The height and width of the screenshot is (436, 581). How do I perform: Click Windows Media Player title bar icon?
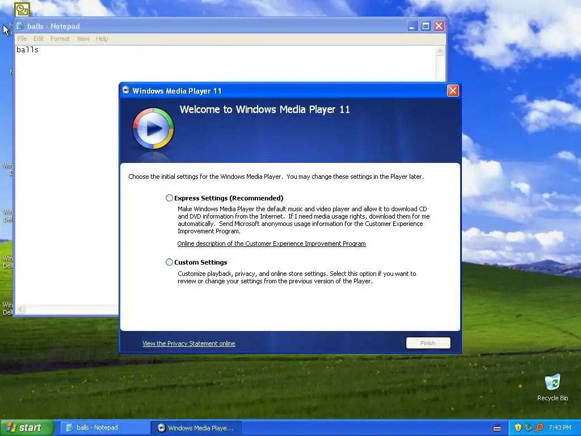126,90
